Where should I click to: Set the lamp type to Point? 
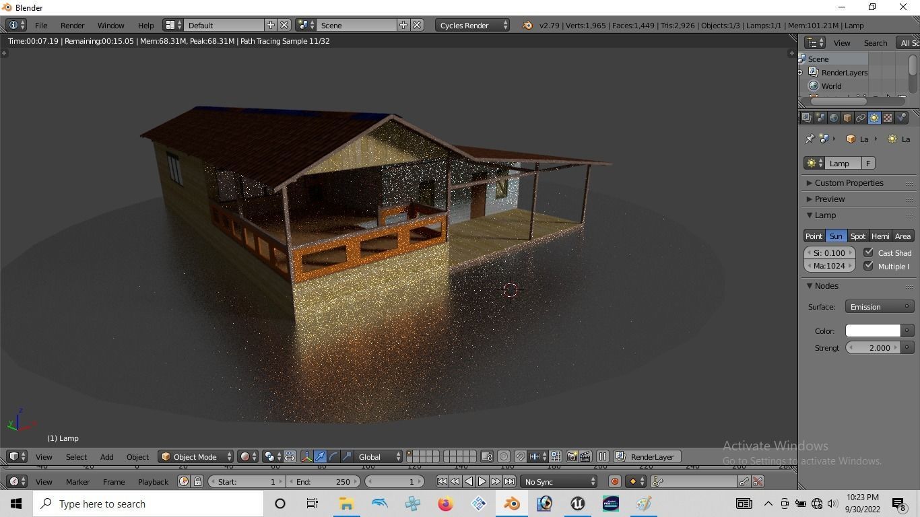point(814,236)
